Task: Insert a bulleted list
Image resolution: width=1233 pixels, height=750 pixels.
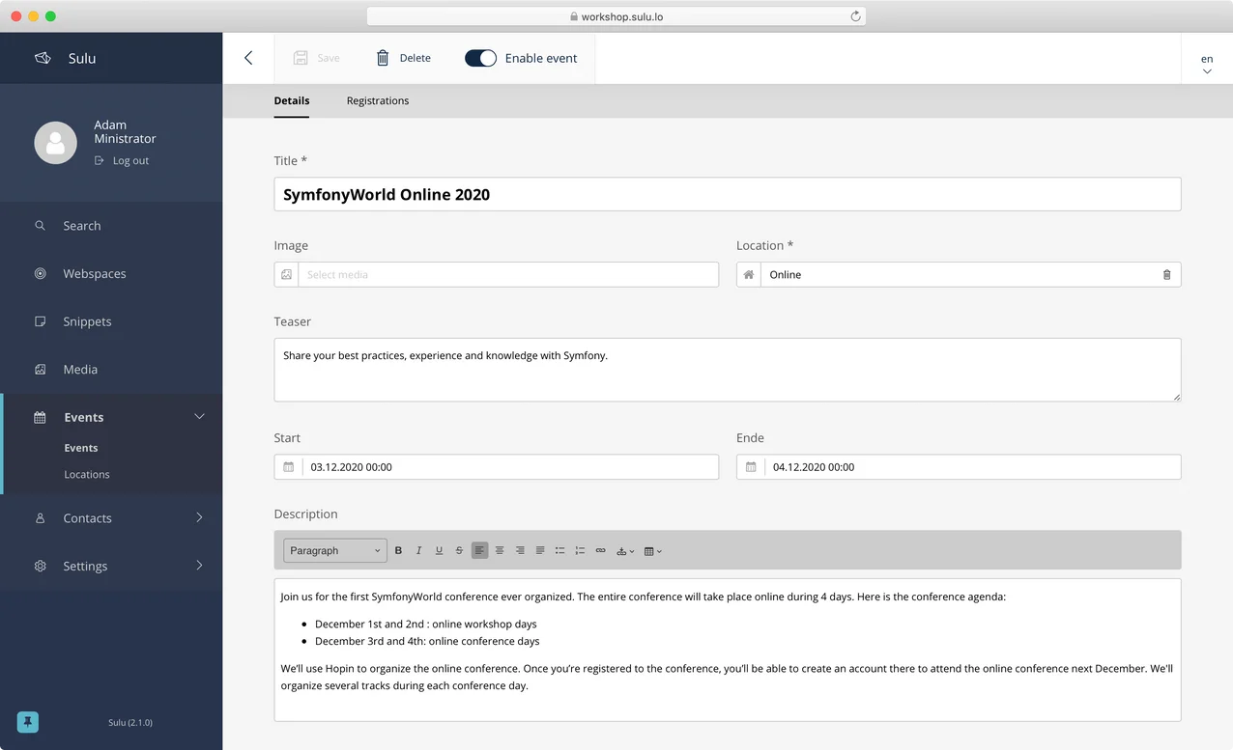Action: point(559,550)
